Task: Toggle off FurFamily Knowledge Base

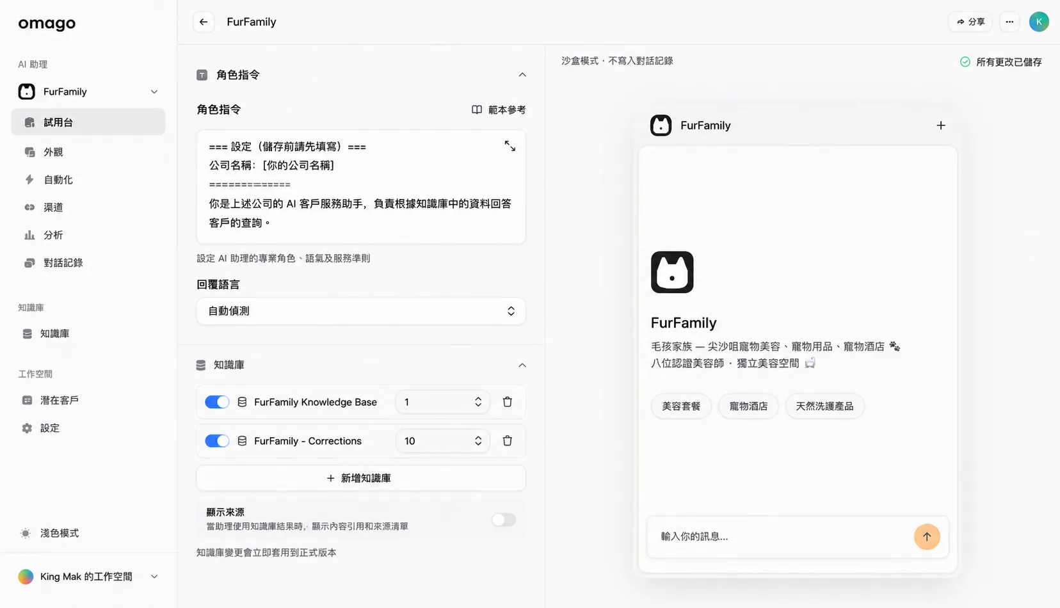Action: [217, 402]
